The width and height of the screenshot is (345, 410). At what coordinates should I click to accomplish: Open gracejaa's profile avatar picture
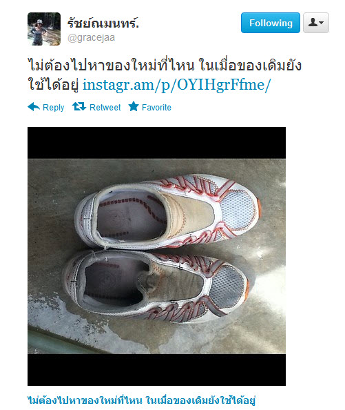[x=44, y=29]
